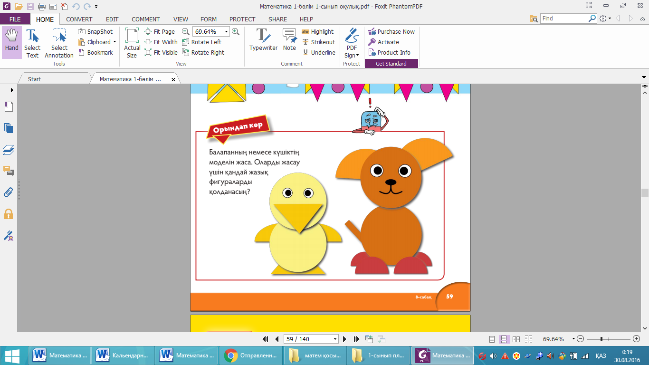Rotate the page left
Viewport: 649px width, 365px height.
pyautogui.click(x=202, y=42)
